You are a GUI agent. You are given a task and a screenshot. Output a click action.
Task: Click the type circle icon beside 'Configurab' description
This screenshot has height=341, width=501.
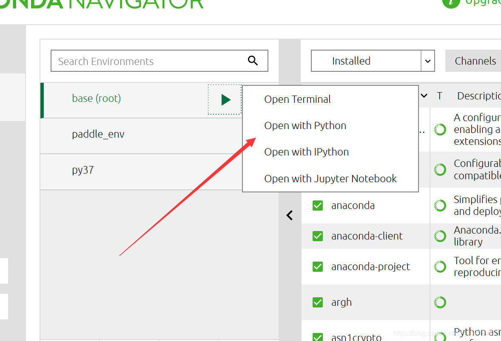440,169
